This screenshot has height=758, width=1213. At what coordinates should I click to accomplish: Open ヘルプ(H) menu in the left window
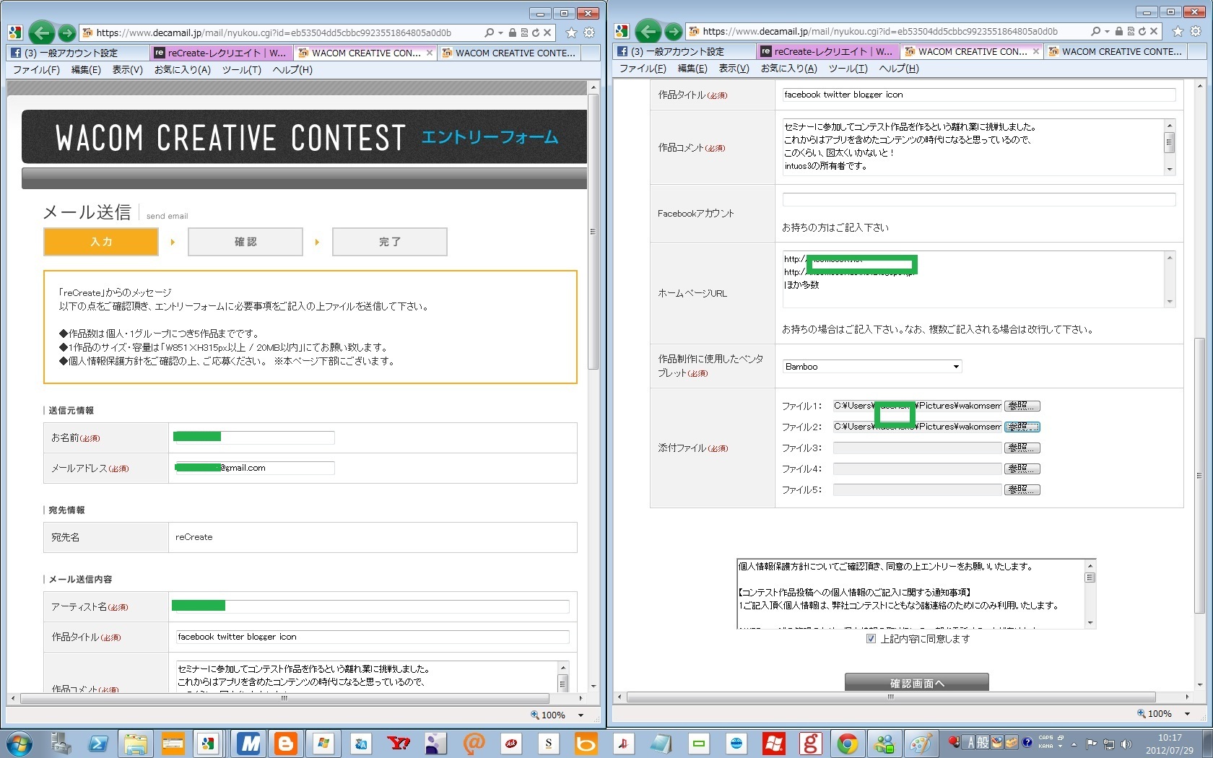pos(292,70)
